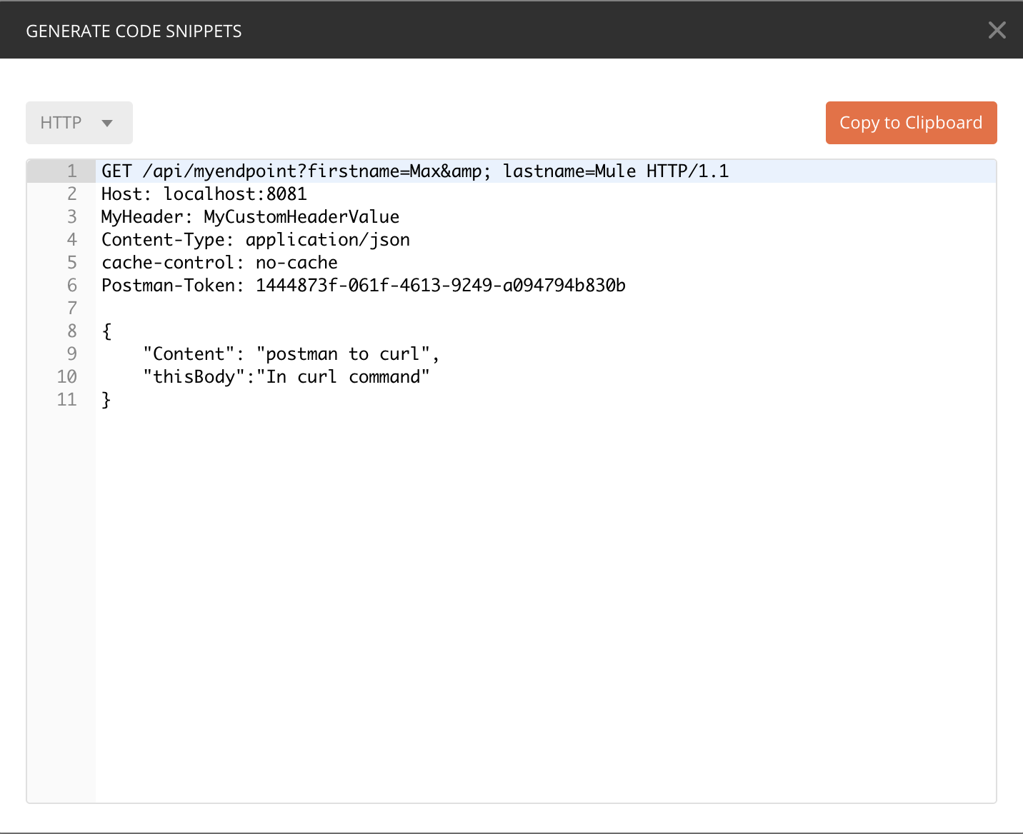Select the GET request line
This screenshot has width=1023, height=834.
[414, 171]
